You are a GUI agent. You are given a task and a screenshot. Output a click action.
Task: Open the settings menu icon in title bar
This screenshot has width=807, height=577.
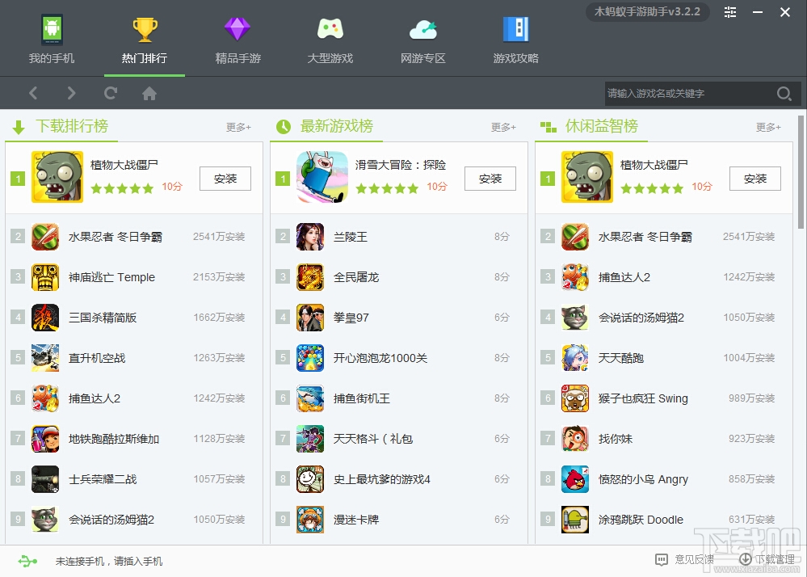click(729, 12)
